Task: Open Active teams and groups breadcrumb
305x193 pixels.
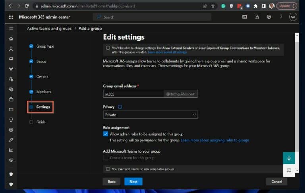Action: pyautogui.click(x=49, y=29)
